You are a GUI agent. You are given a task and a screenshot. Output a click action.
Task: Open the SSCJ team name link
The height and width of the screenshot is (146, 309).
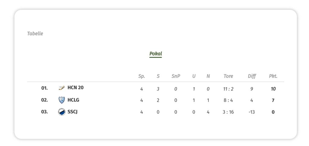(x=73, y=112)
